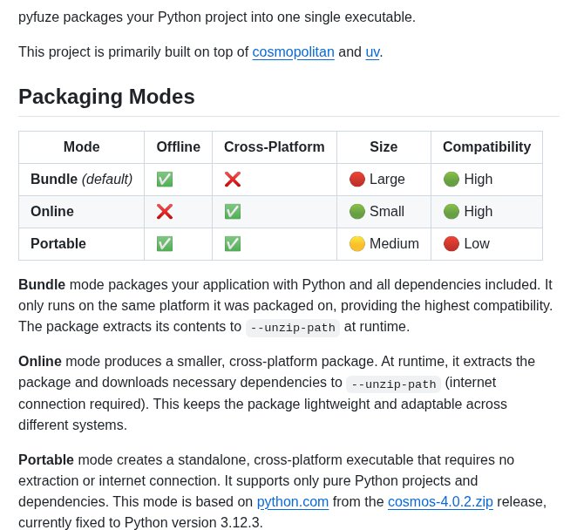Click the green circle beside Small size
This screenshot has width=577, height=530.
pos(356,212)
